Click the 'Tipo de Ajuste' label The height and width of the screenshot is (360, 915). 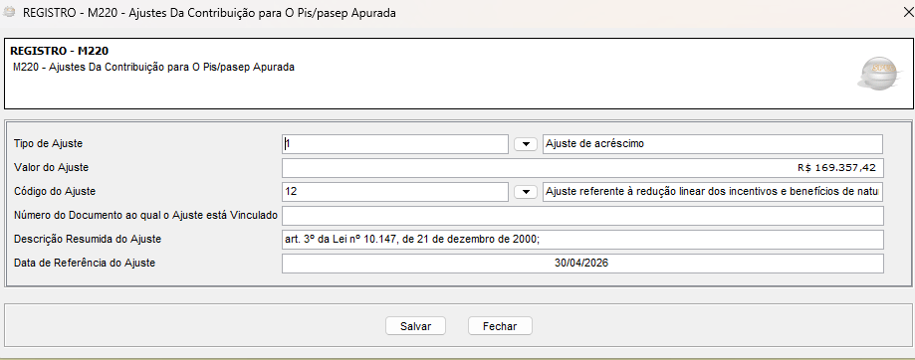(49, 143)
